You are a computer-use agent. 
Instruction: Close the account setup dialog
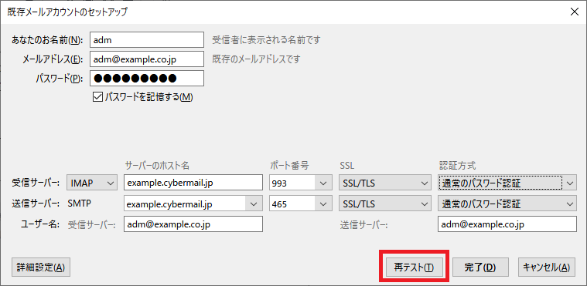click(x=574, y=12)
